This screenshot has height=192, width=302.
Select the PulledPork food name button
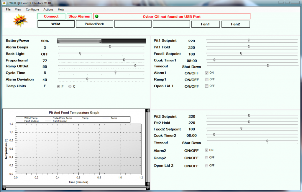click(x=94, y=24)
